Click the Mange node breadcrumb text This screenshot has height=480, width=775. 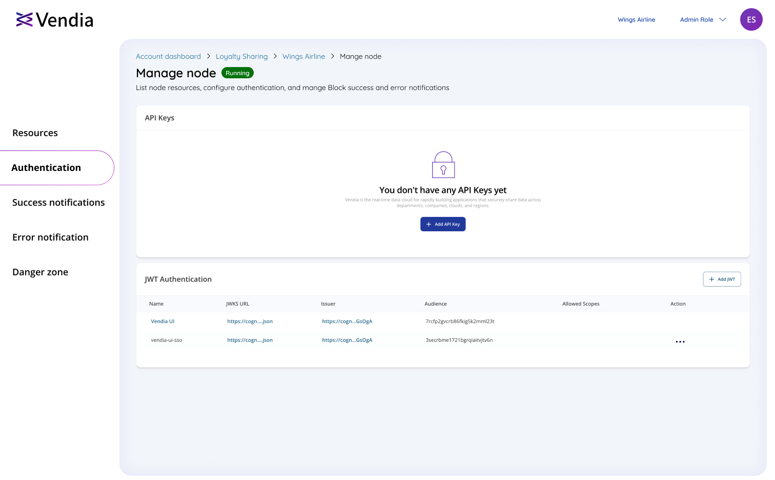(x=360, y=56)
